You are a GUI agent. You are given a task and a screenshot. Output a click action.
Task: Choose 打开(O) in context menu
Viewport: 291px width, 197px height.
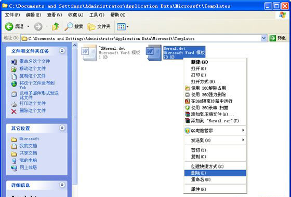[x=215, y=68]
